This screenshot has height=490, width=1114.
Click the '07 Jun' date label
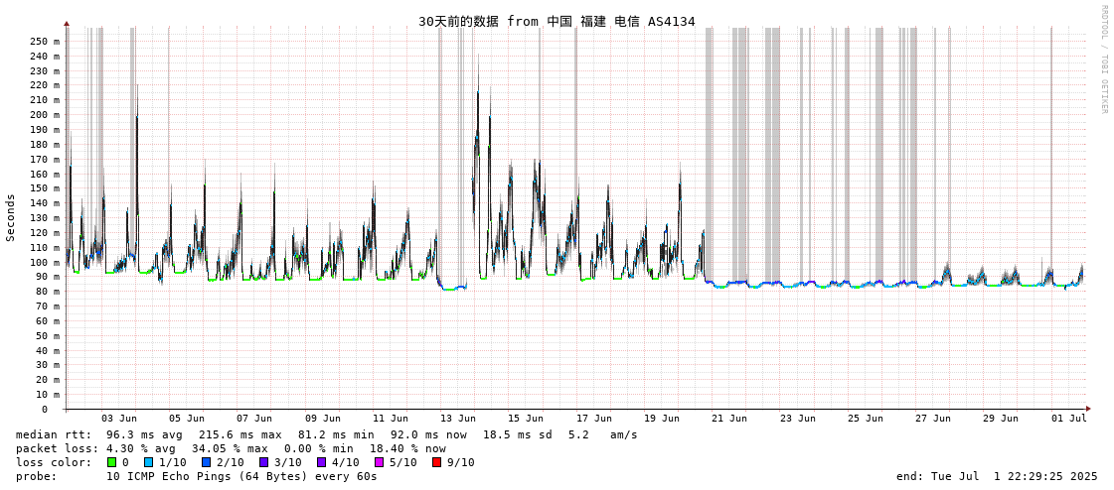254,419
